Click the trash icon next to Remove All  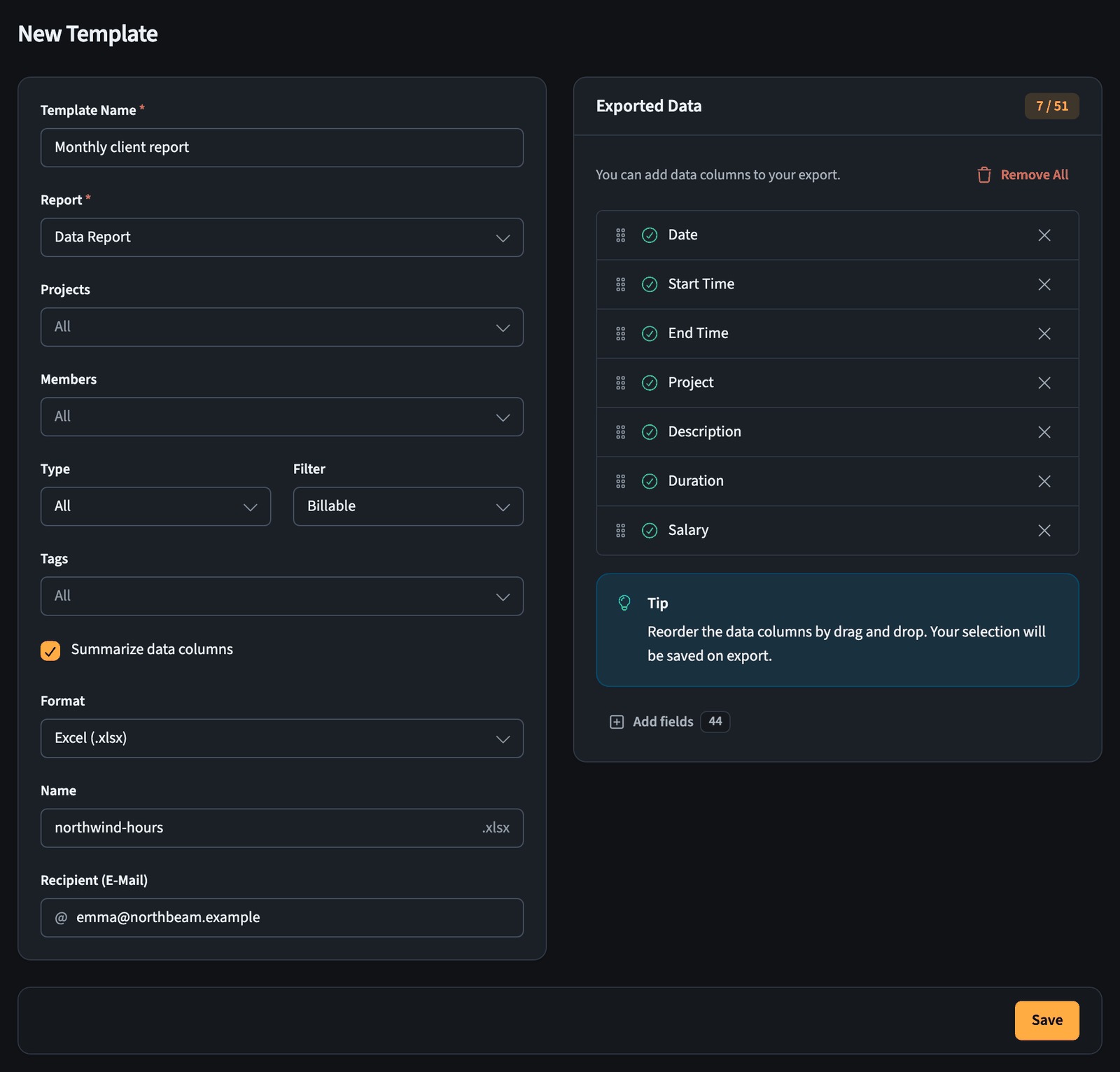point(984,175)
